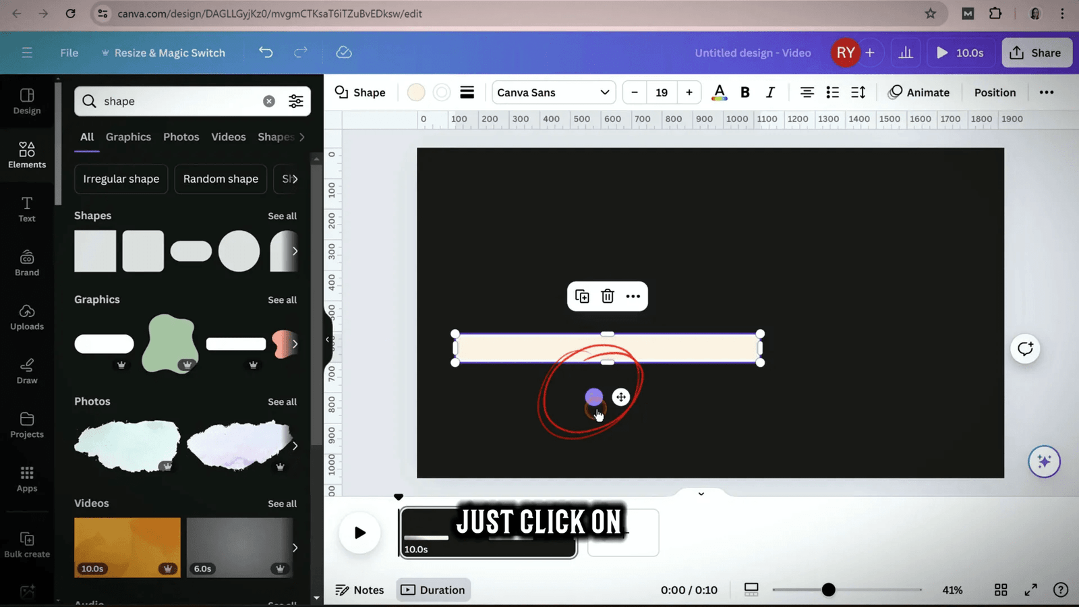This screenshot has height=607, width=1079.
Task: Open the Text sidebar panel
Action: pyautogui.click(x=27, y=209)
